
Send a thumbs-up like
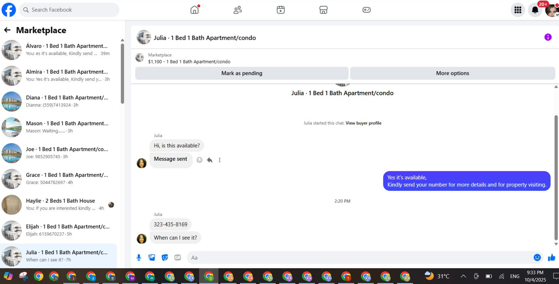click(552, 257)
